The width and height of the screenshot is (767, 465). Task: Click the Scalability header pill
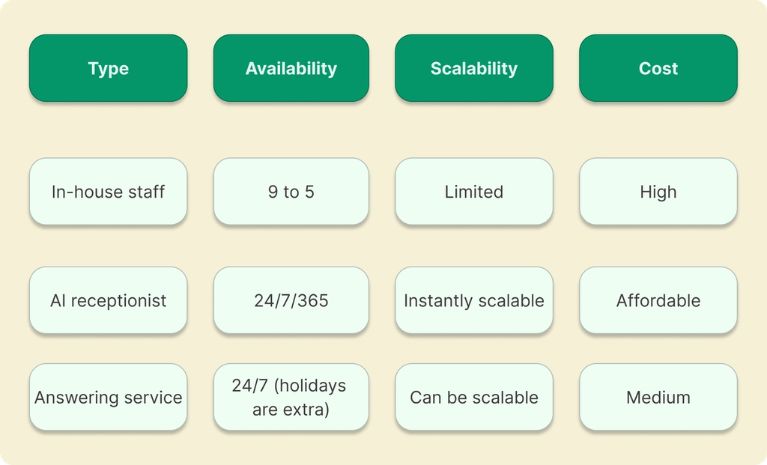click(474, 68)
